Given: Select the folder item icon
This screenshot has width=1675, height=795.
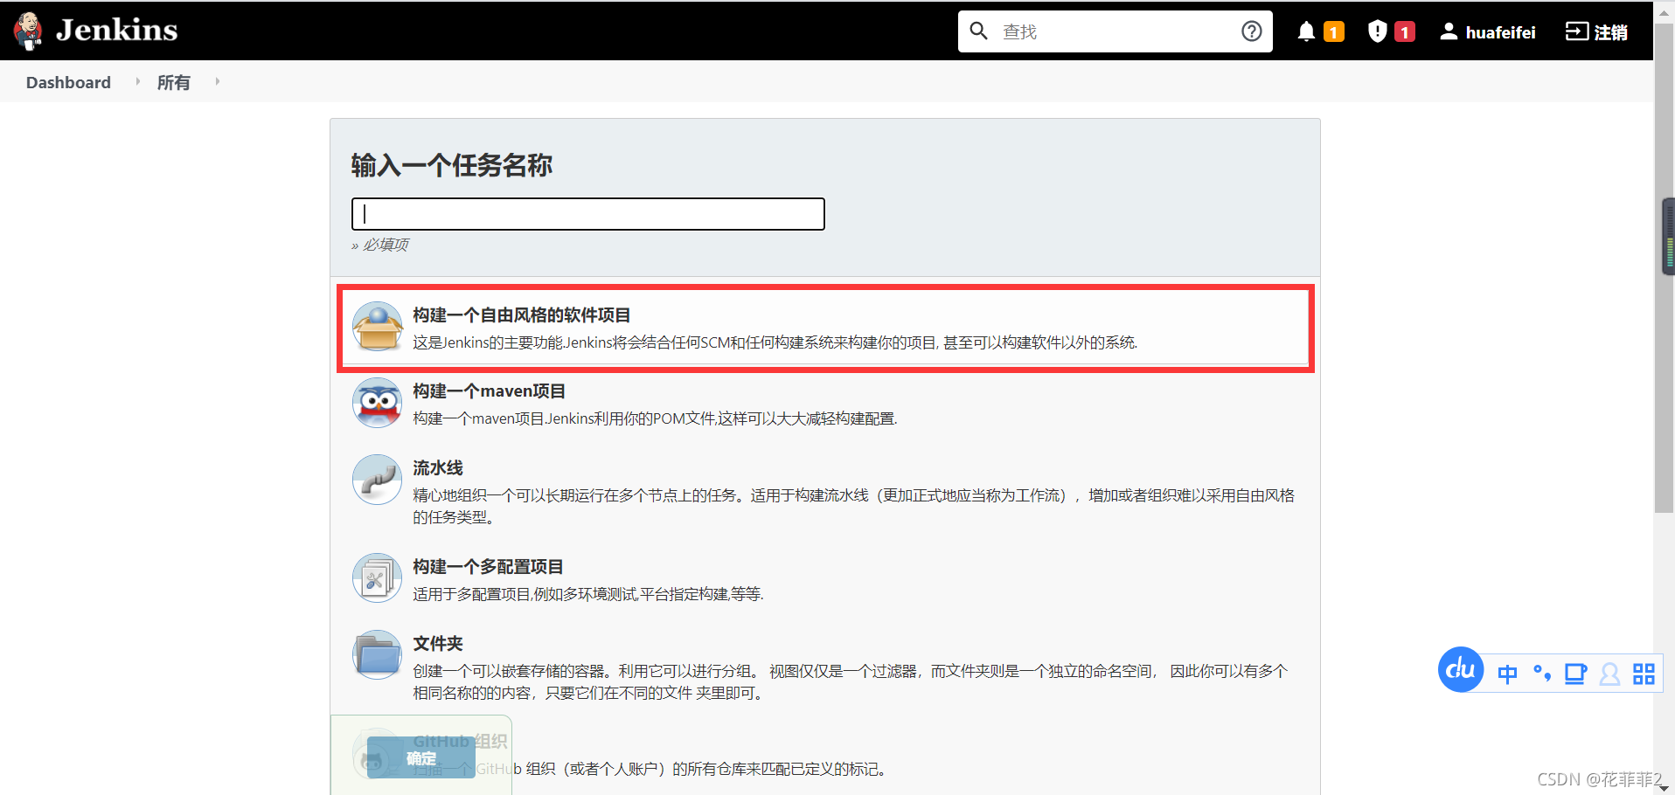Looking at the screenshot, I should tap(377, 655).
